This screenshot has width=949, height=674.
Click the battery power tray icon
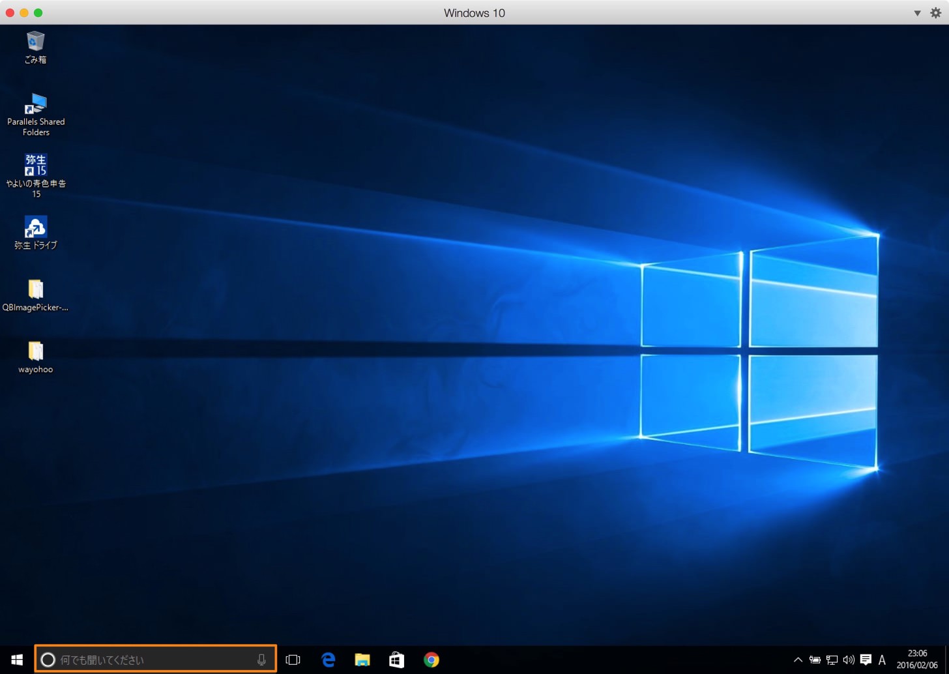click(x=815, y=660)
